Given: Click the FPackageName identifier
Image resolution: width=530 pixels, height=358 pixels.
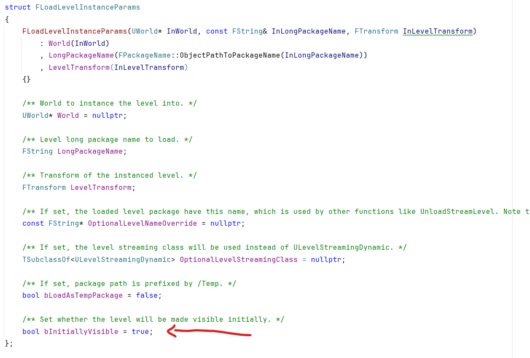Looking at the screenshot, I should [145, 55].
